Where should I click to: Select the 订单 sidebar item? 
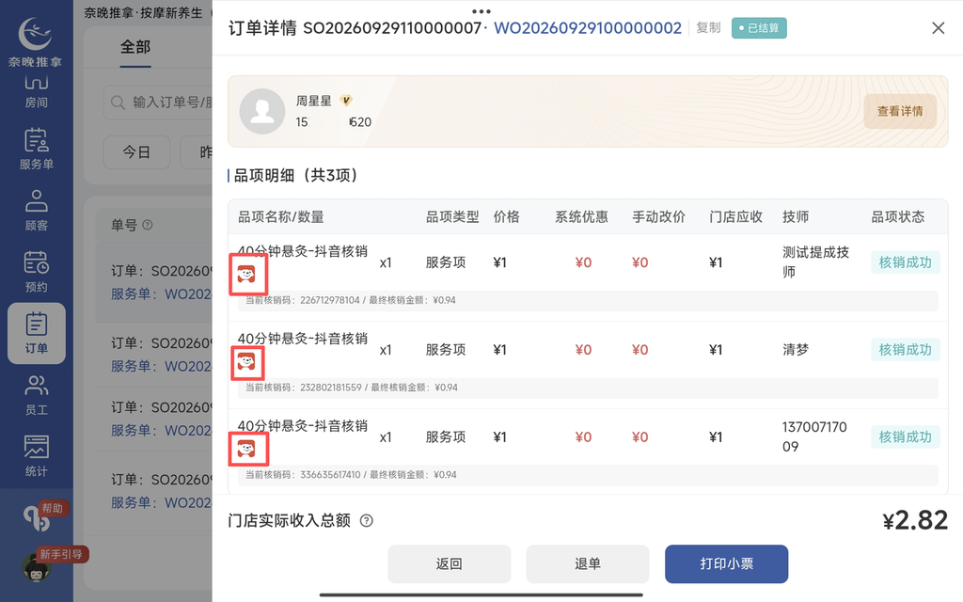[37, 333]
